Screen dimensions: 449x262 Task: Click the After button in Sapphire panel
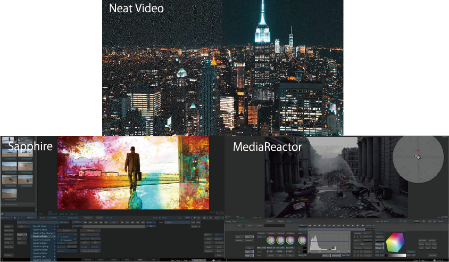[95, 243]
